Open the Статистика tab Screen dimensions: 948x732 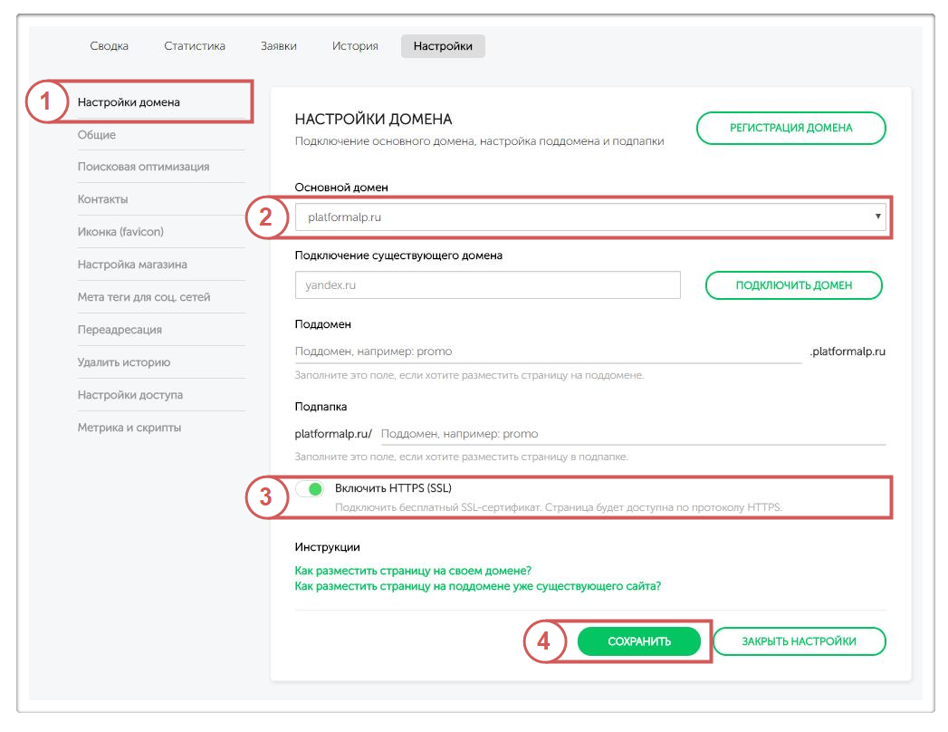pos(195,46)
